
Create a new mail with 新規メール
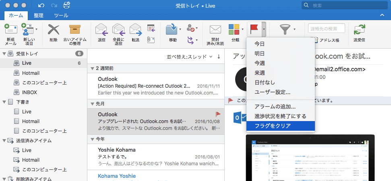(x=11, y=34)
